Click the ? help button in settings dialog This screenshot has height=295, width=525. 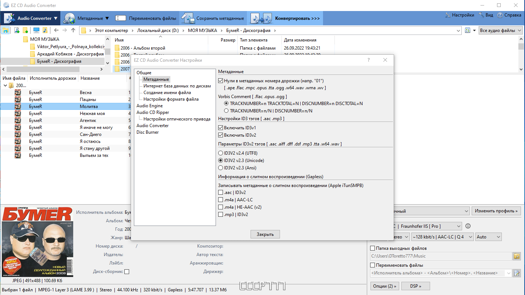[369, 60]
